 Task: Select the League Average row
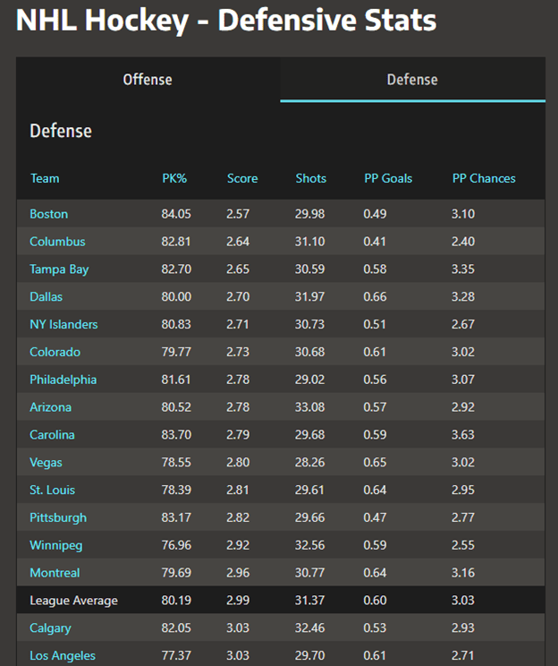click(73, 601)
